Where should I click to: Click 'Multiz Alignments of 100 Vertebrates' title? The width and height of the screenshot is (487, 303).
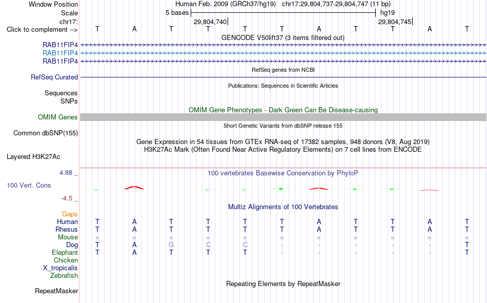point(283,207)
